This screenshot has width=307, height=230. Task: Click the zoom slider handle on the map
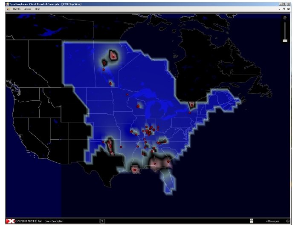[285, 41]
